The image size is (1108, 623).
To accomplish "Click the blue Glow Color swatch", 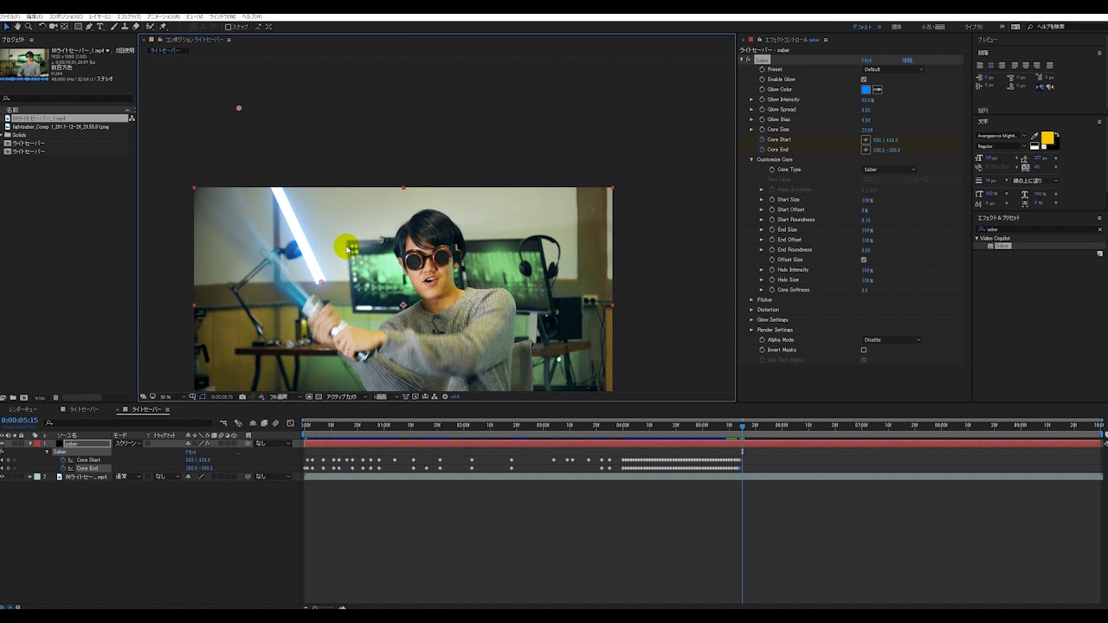I will (866, 89).
